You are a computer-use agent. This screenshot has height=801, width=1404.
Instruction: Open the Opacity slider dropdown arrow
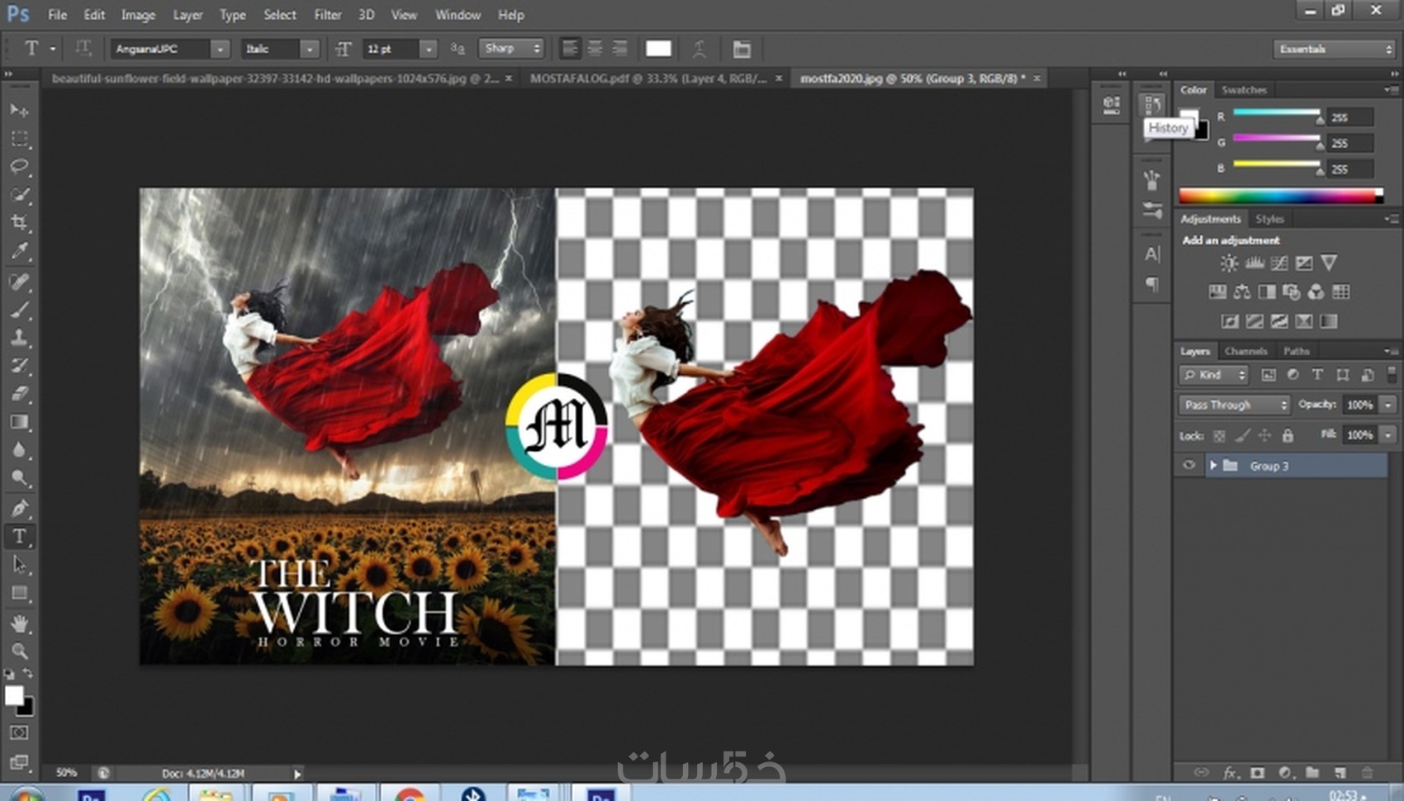[x=1388, y=405]
